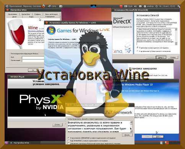
Task: Click the Имя registration input field
Action: [33, 58]
